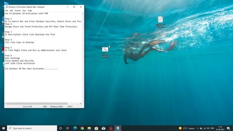
Task: Switch ENG input language indicator
Action: 212,128
